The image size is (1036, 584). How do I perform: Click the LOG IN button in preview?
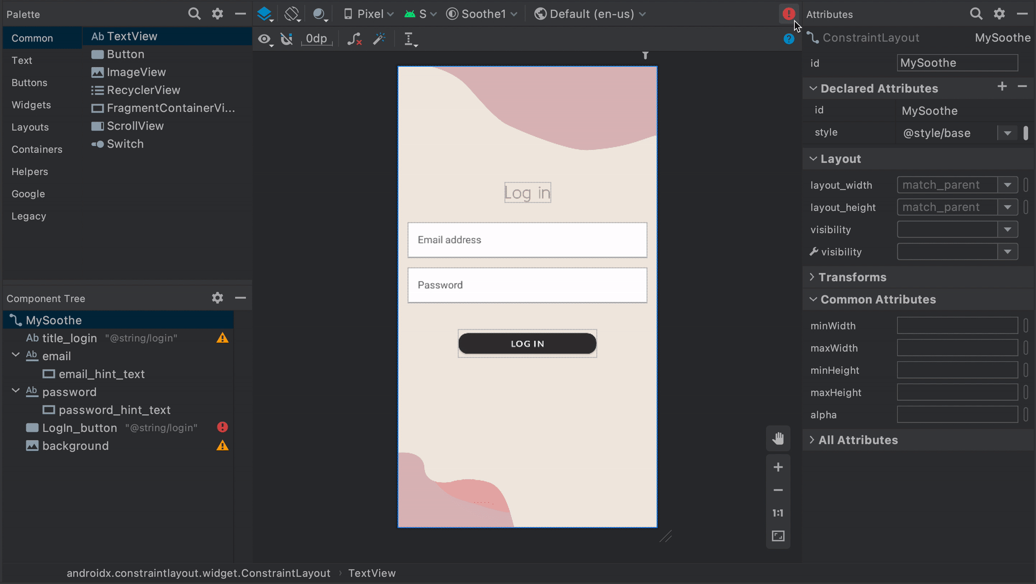[527, 343]
